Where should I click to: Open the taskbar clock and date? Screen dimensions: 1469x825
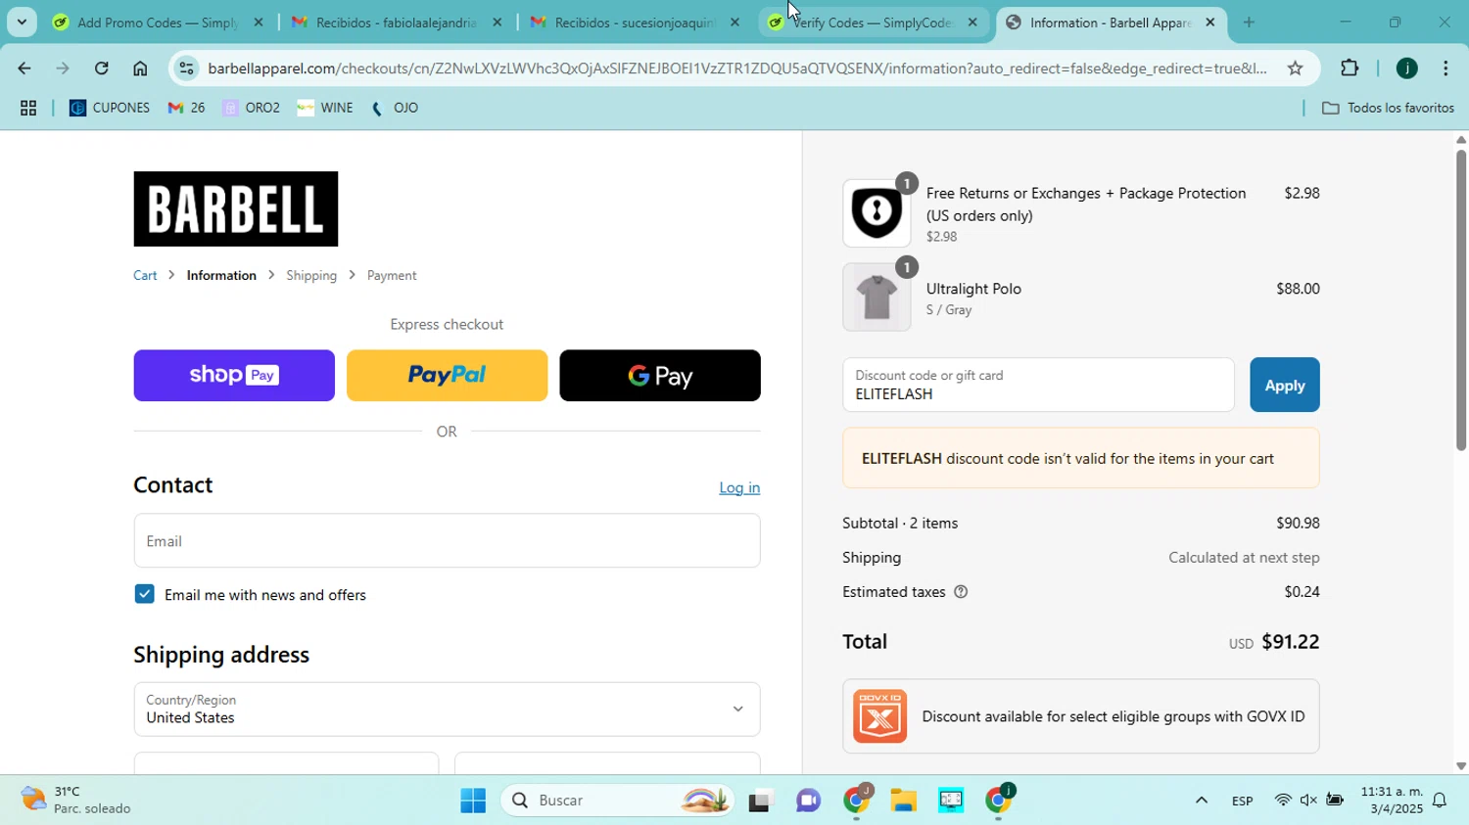pos(1392,801)
